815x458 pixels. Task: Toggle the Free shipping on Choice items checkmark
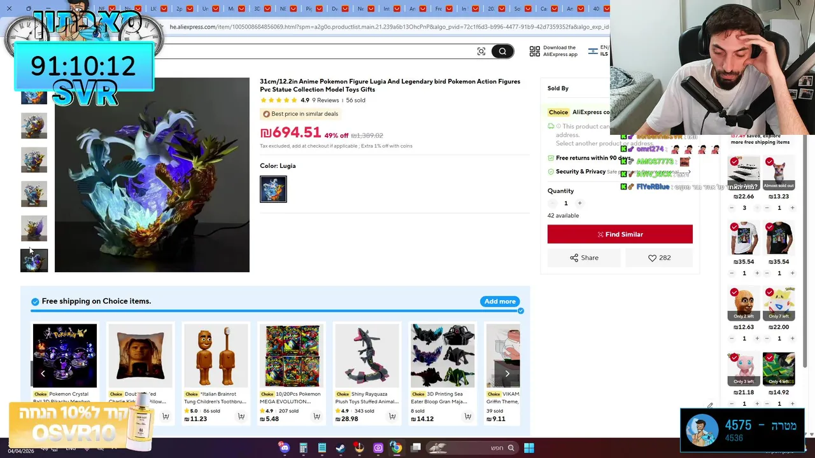point(35,302)
